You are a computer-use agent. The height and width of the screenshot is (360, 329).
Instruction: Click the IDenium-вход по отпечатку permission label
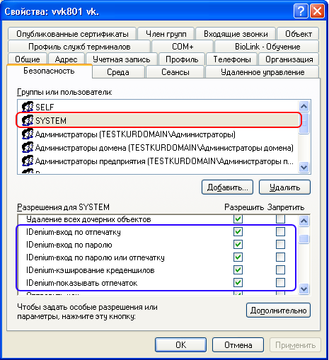(74, 232)
